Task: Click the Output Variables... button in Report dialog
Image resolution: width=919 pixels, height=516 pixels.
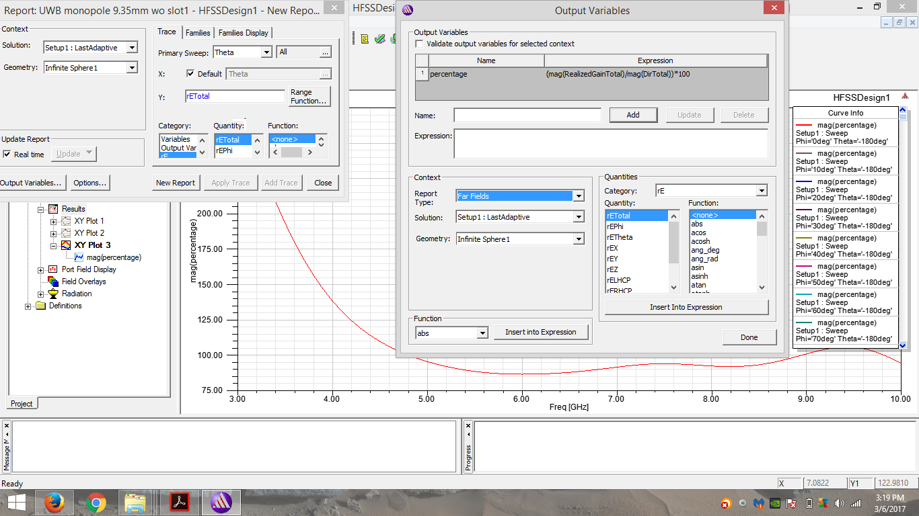Action: (31, 183)
